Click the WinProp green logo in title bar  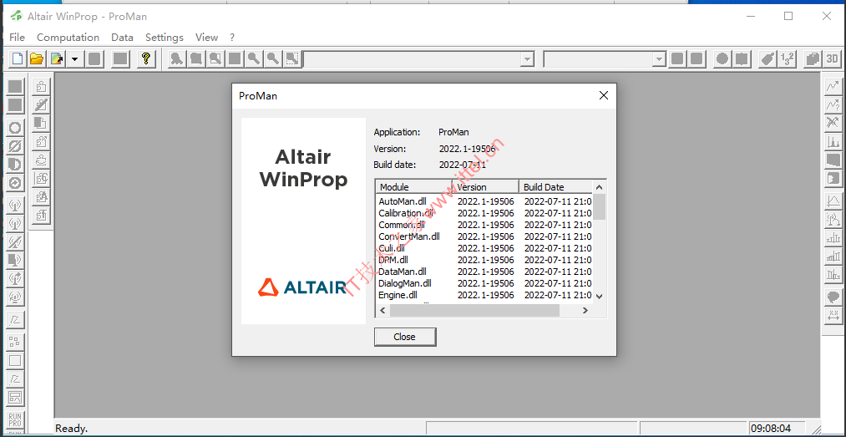[x=16, y=16]
